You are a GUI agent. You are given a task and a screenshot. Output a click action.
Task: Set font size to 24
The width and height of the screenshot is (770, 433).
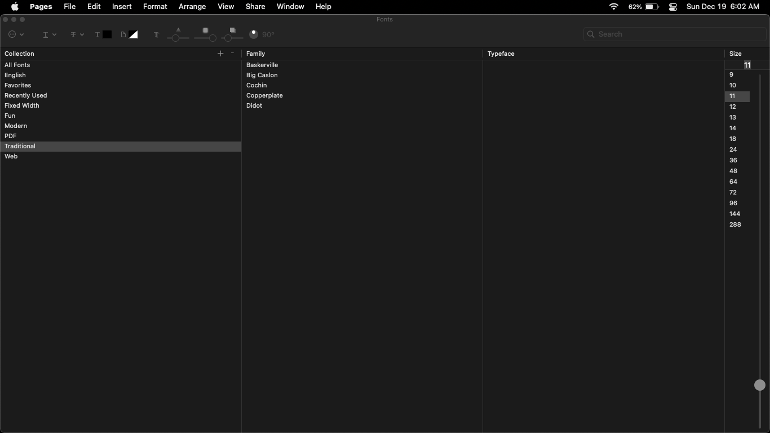click(737, 149)
